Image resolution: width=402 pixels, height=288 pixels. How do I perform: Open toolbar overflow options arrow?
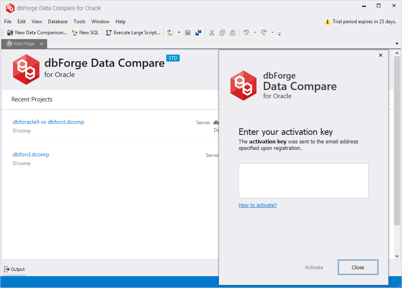(x=280, y=33)
